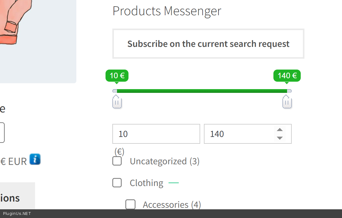Click the blue info icon beside EUR
The image size is (342, 218).
coord(35,159)
